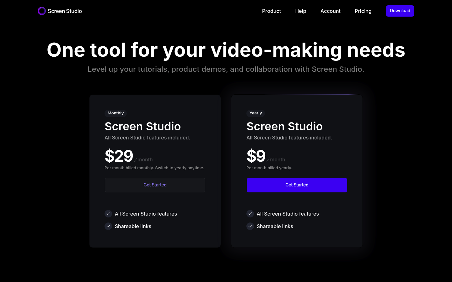
Task: Click Get Started on the Yearly plan
Action: 297,185
